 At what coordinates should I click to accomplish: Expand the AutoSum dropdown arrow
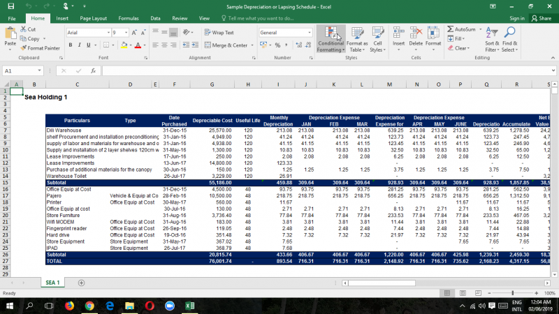coord(479,29)
